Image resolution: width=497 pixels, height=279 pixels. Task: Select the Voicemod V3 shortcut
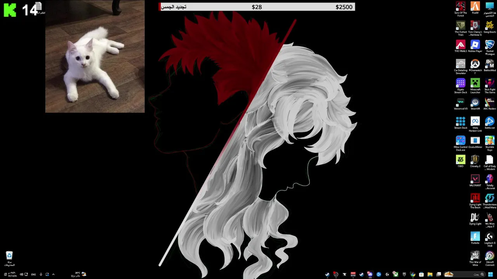(x=461, y=104)
